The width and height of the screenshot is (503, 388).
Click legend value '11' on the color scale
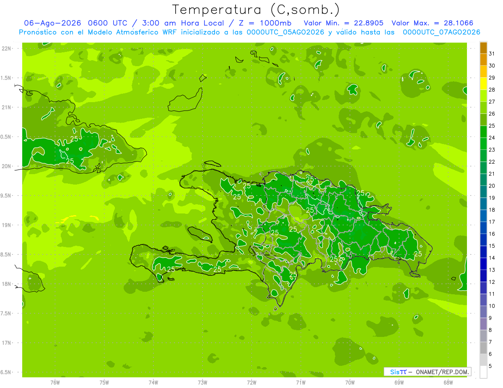point(492,294)
